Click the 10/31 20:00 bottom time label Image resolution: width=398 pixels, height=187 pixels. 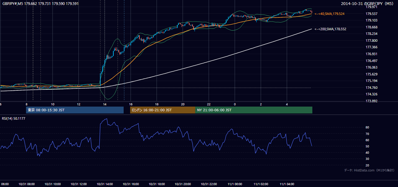183,184
